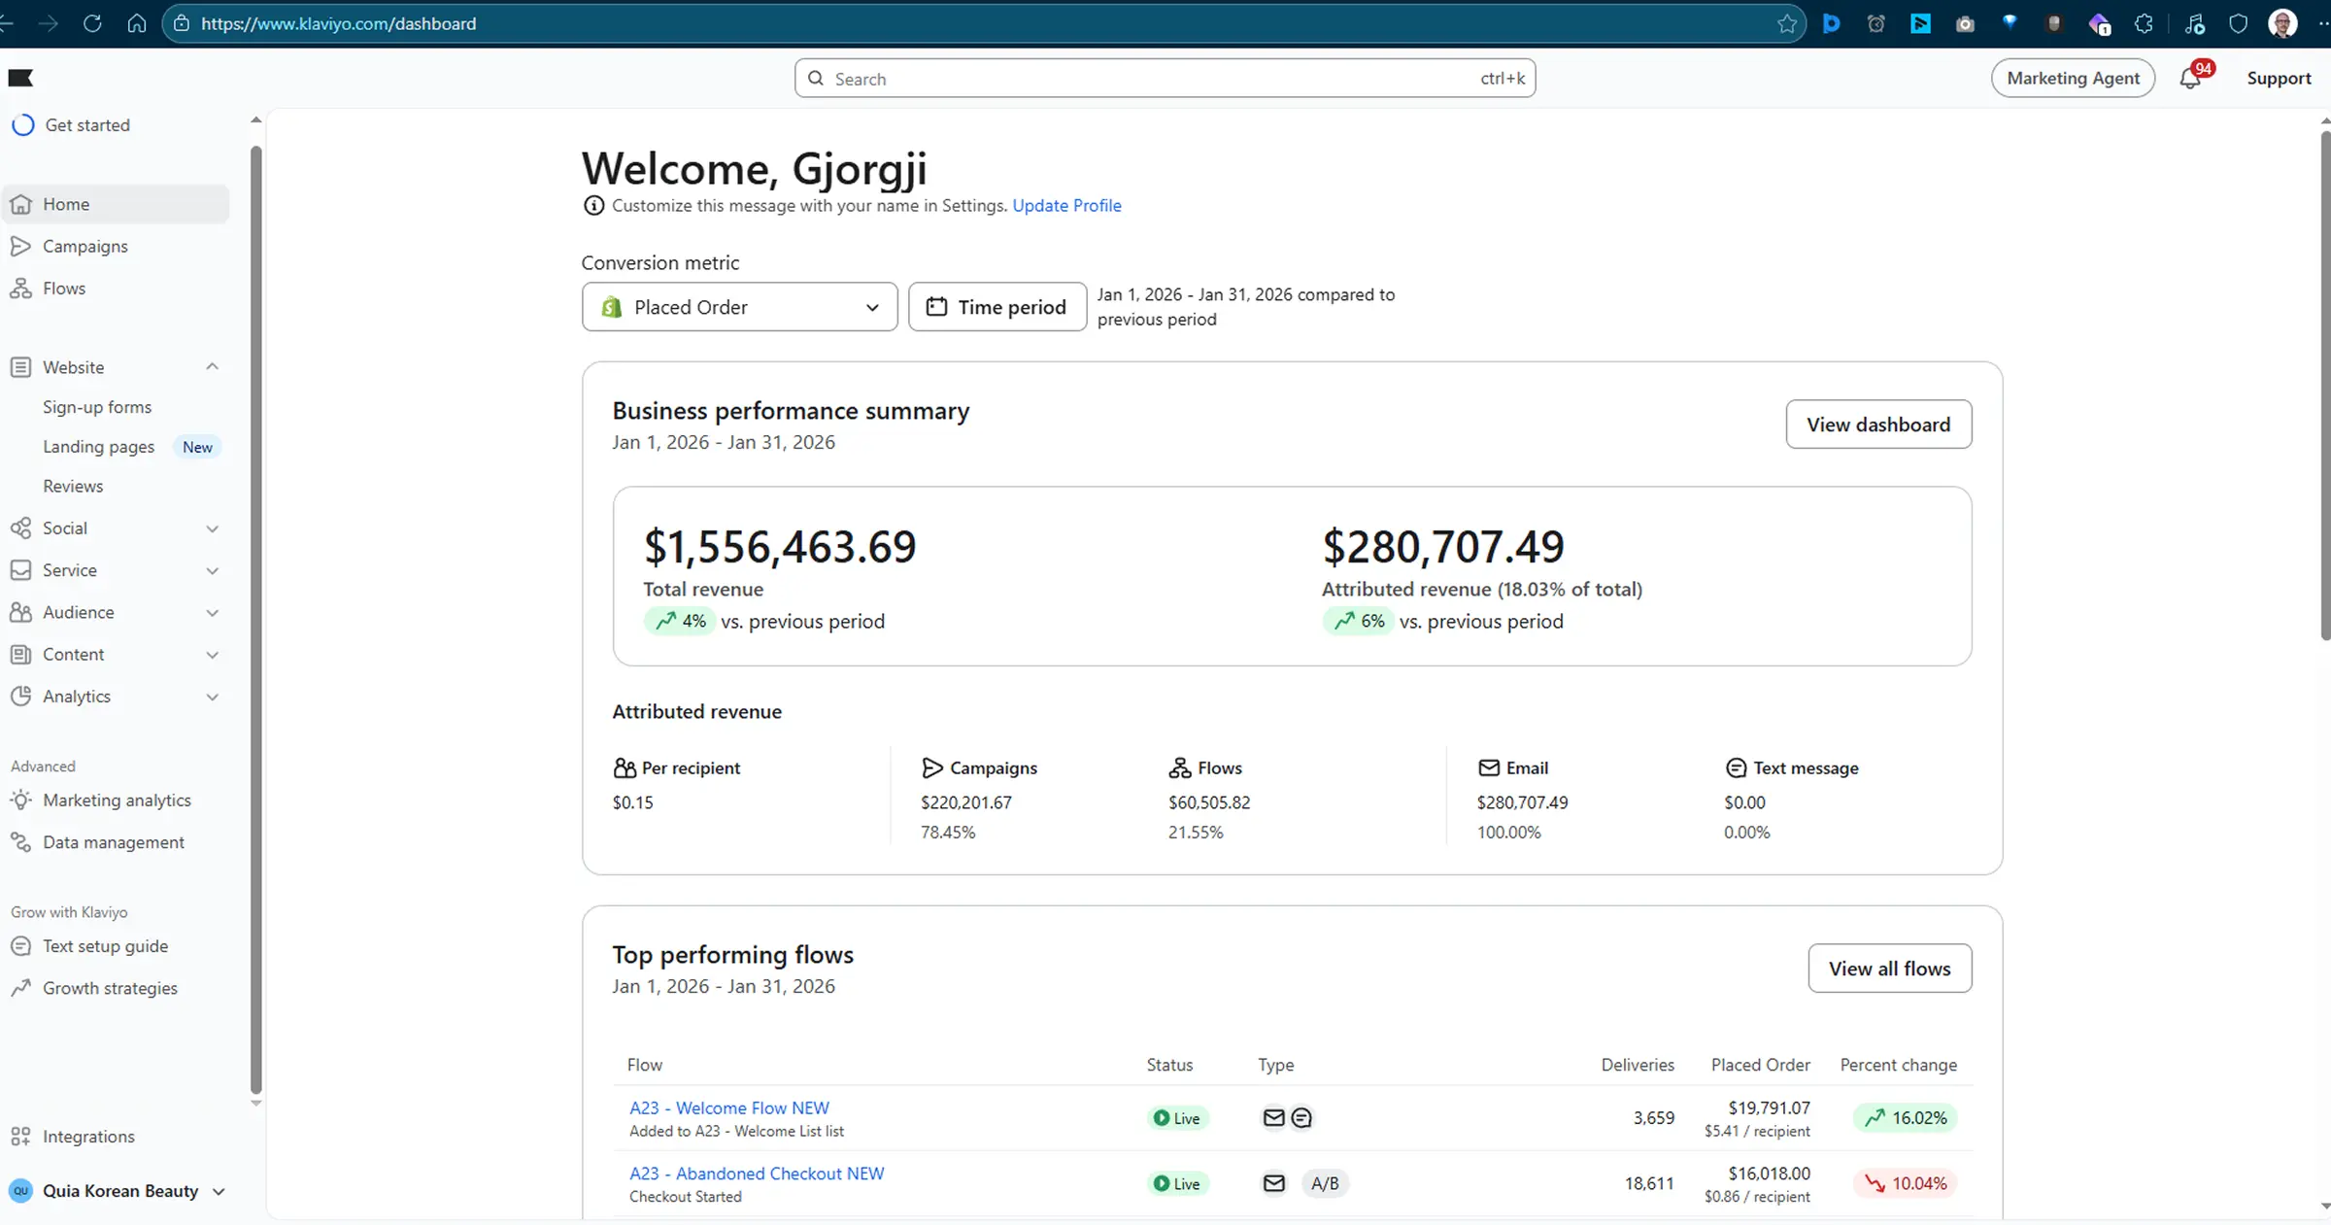Expand the Service sidebar section
This screenshot has height=1226, width=2331.
tap(213, 570)
